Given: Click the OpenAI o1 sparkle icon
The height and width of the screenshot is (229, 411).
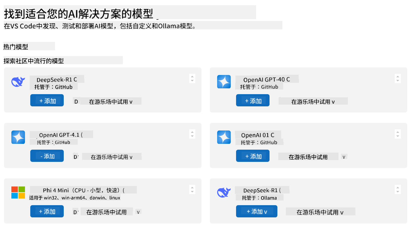Looking at the screenshot, I should pyautogui.click(x=224, y=137).
